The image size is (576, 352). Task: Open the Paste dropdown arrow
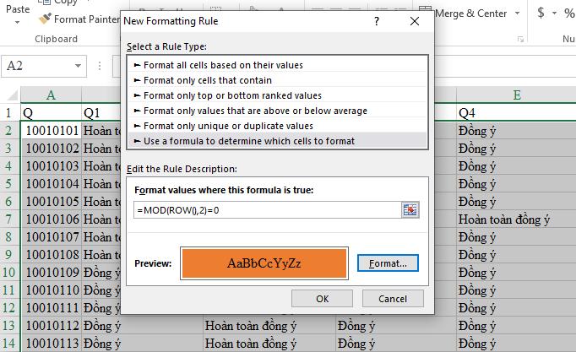pyautogui.click(x=16, y=22)
